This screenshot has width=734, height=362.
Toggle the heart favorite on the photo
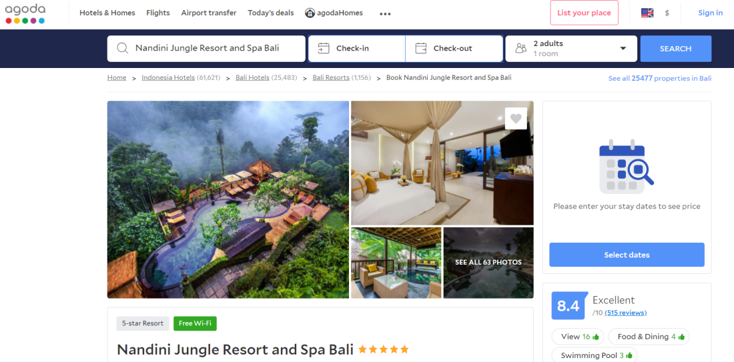pyautogui.click(x=516, y=118)
